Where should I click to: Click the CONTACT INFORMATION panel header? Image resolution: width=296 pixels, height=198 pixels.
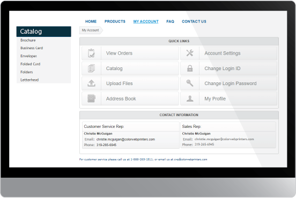(179, 115)
